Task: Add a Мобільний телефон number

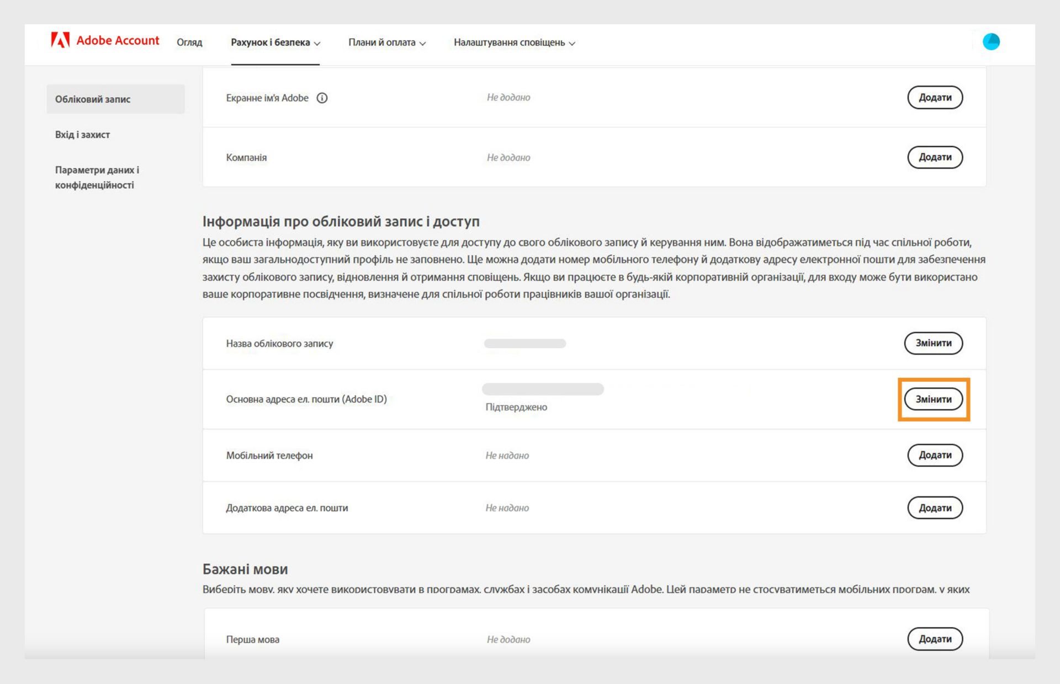Action: tap(935, 455)
